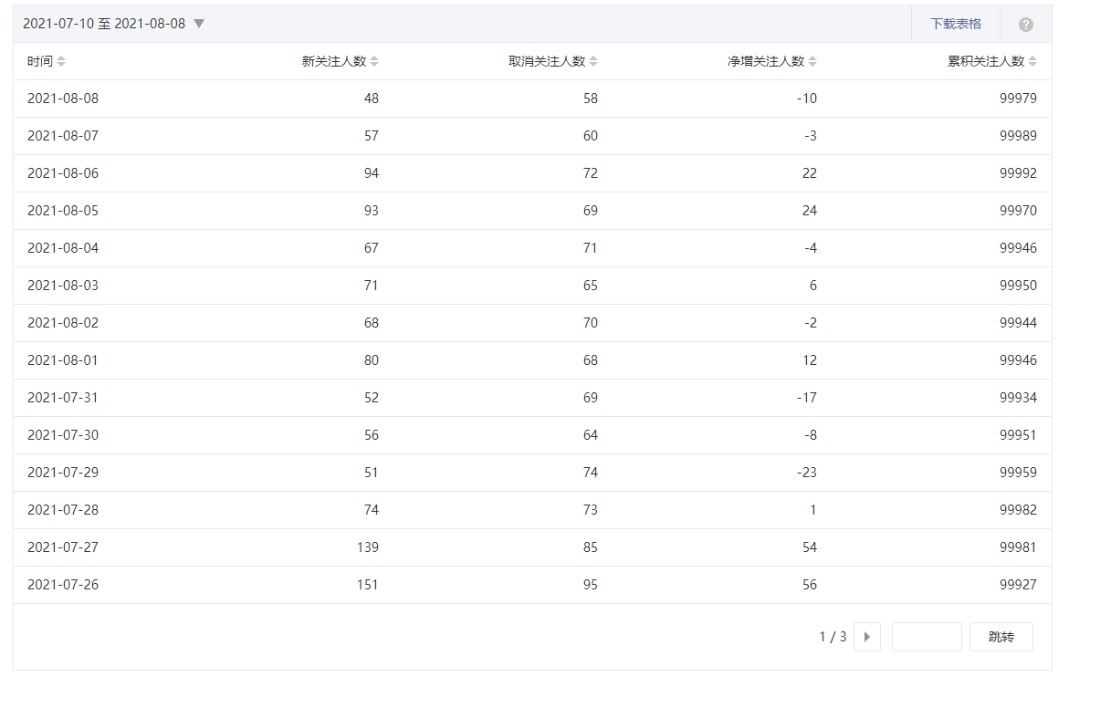
Task: Click the 2021-08-06 date cell
Action: (63, 173)
